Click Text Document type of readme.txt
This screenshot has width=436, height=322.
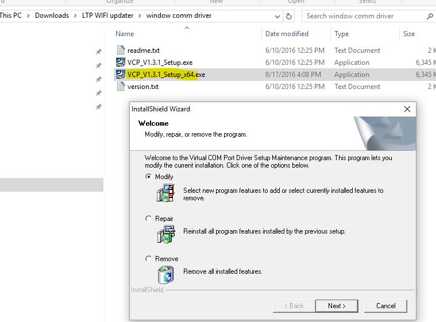click(x=357, y=51)
